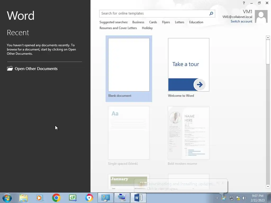Open Windows Media Player from taskbar
Viewport: 271px width, 203px height.
pyautogui.click(x=40, y=198)
